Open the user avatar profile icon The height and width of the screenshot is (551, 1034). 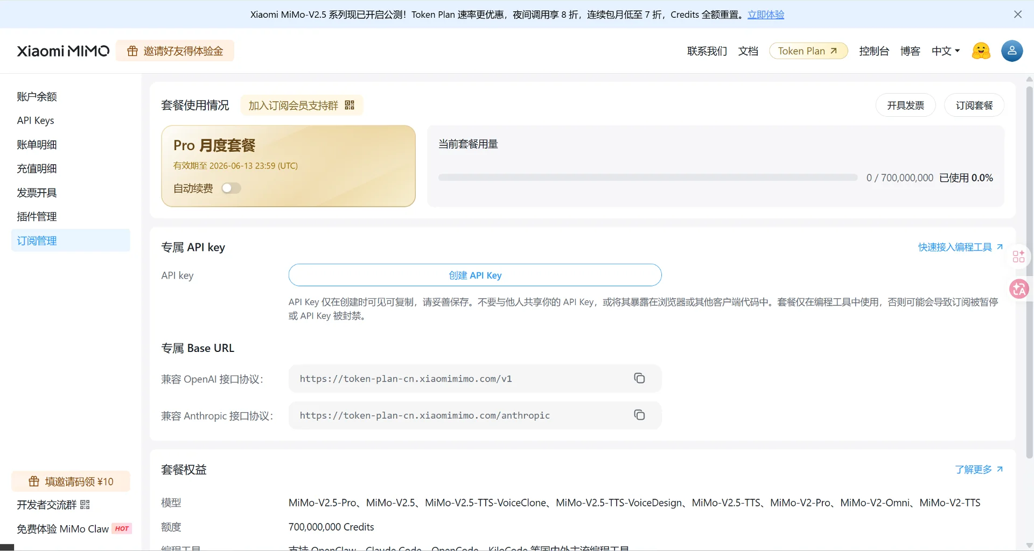point(1012,51)
